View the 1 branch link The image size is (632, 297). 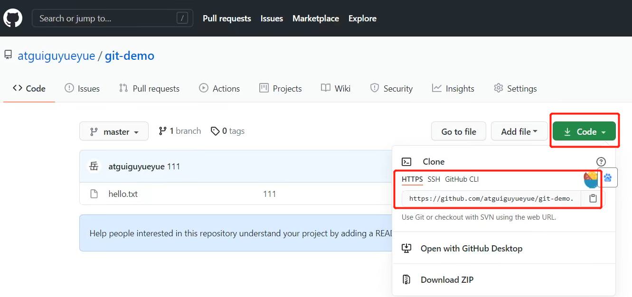click(x=180, y=131)
